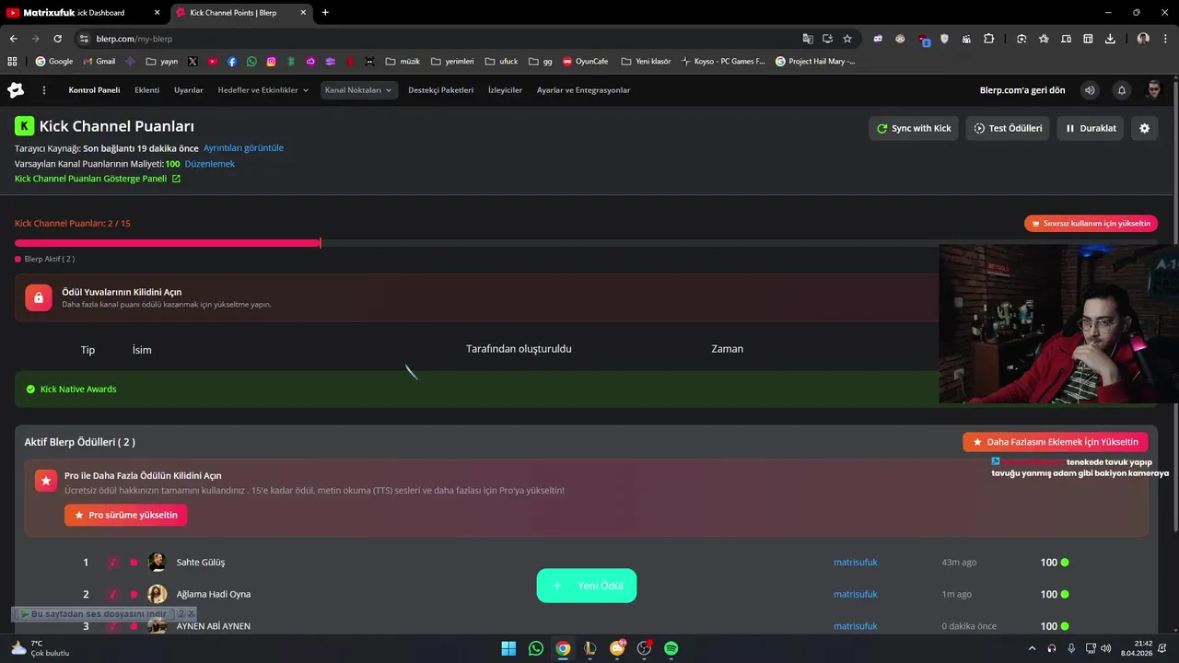Screen dimensions: 1179x663
Task: Click Daha Fazlasını Eklemek İçin Yükseltin
Action: (1056, 442)
